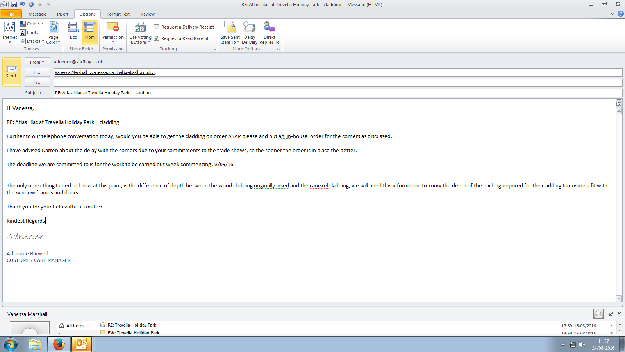Open the Page Color picker
Viewport: 625px width, 352px height.
point(54,32)
